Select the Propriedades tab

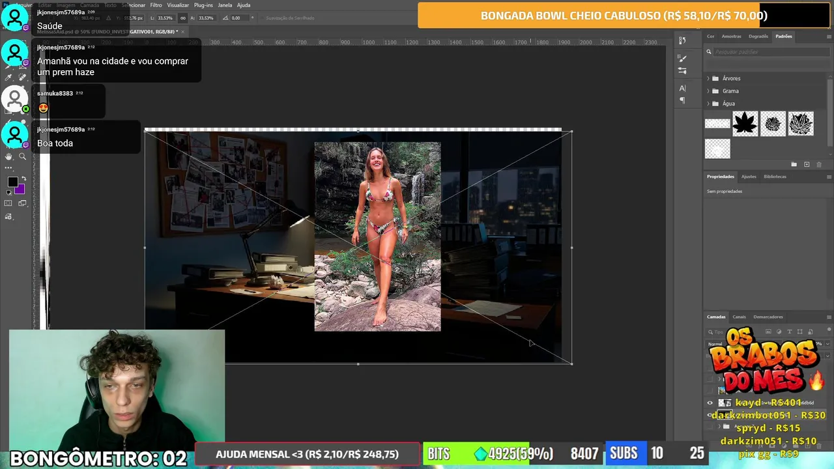coord(721,177)
